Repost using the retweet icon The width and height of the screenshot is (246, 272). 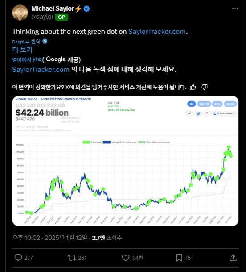(x=72, y=258)
